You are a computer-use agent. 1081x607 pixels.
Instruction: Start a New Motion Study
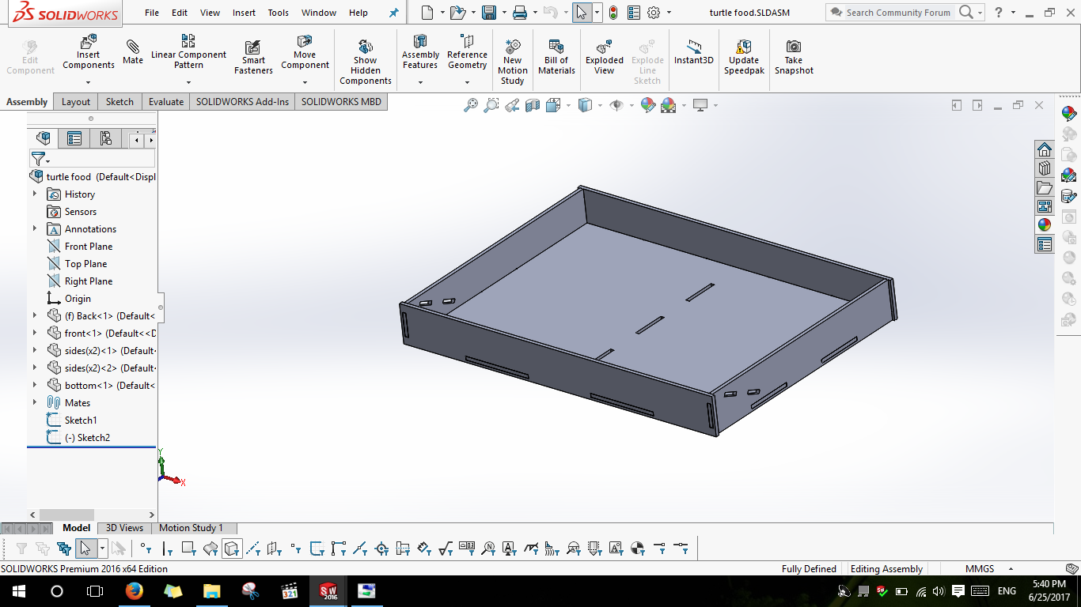click(512, 62)
